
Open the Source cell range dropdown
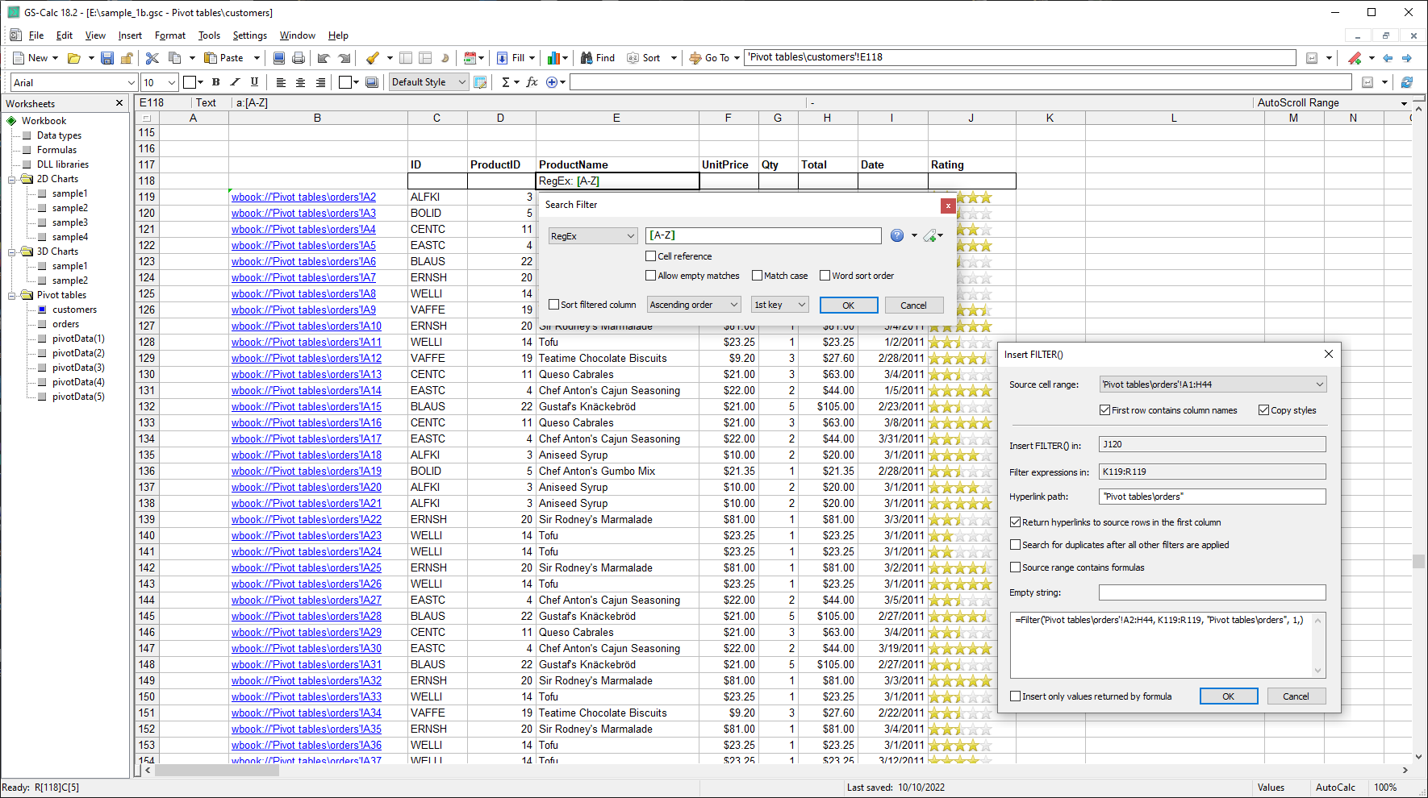[1213, 384]
